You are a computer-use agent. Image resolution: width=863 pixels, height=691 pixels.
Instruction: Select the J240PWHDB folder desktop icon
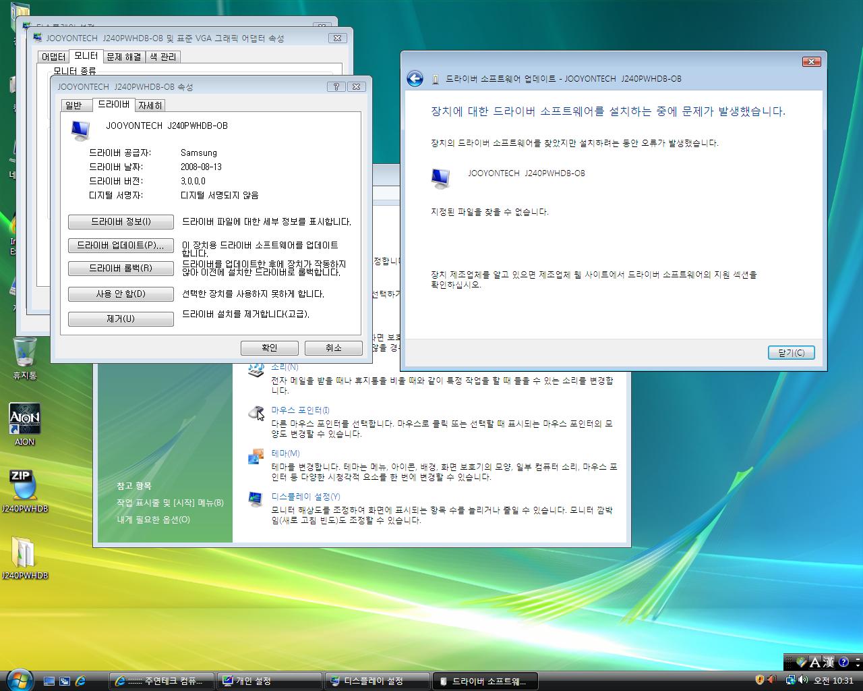[x=24, y=558]
